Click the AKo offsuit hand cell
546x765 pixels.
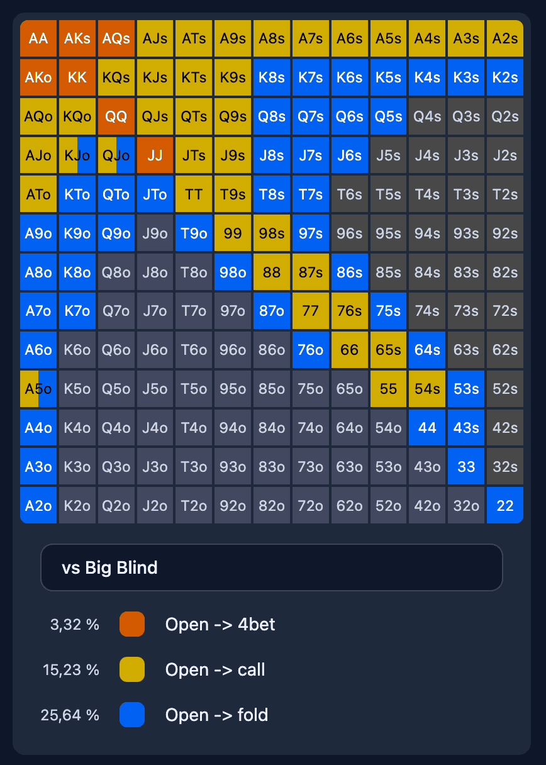coord(38,77)
